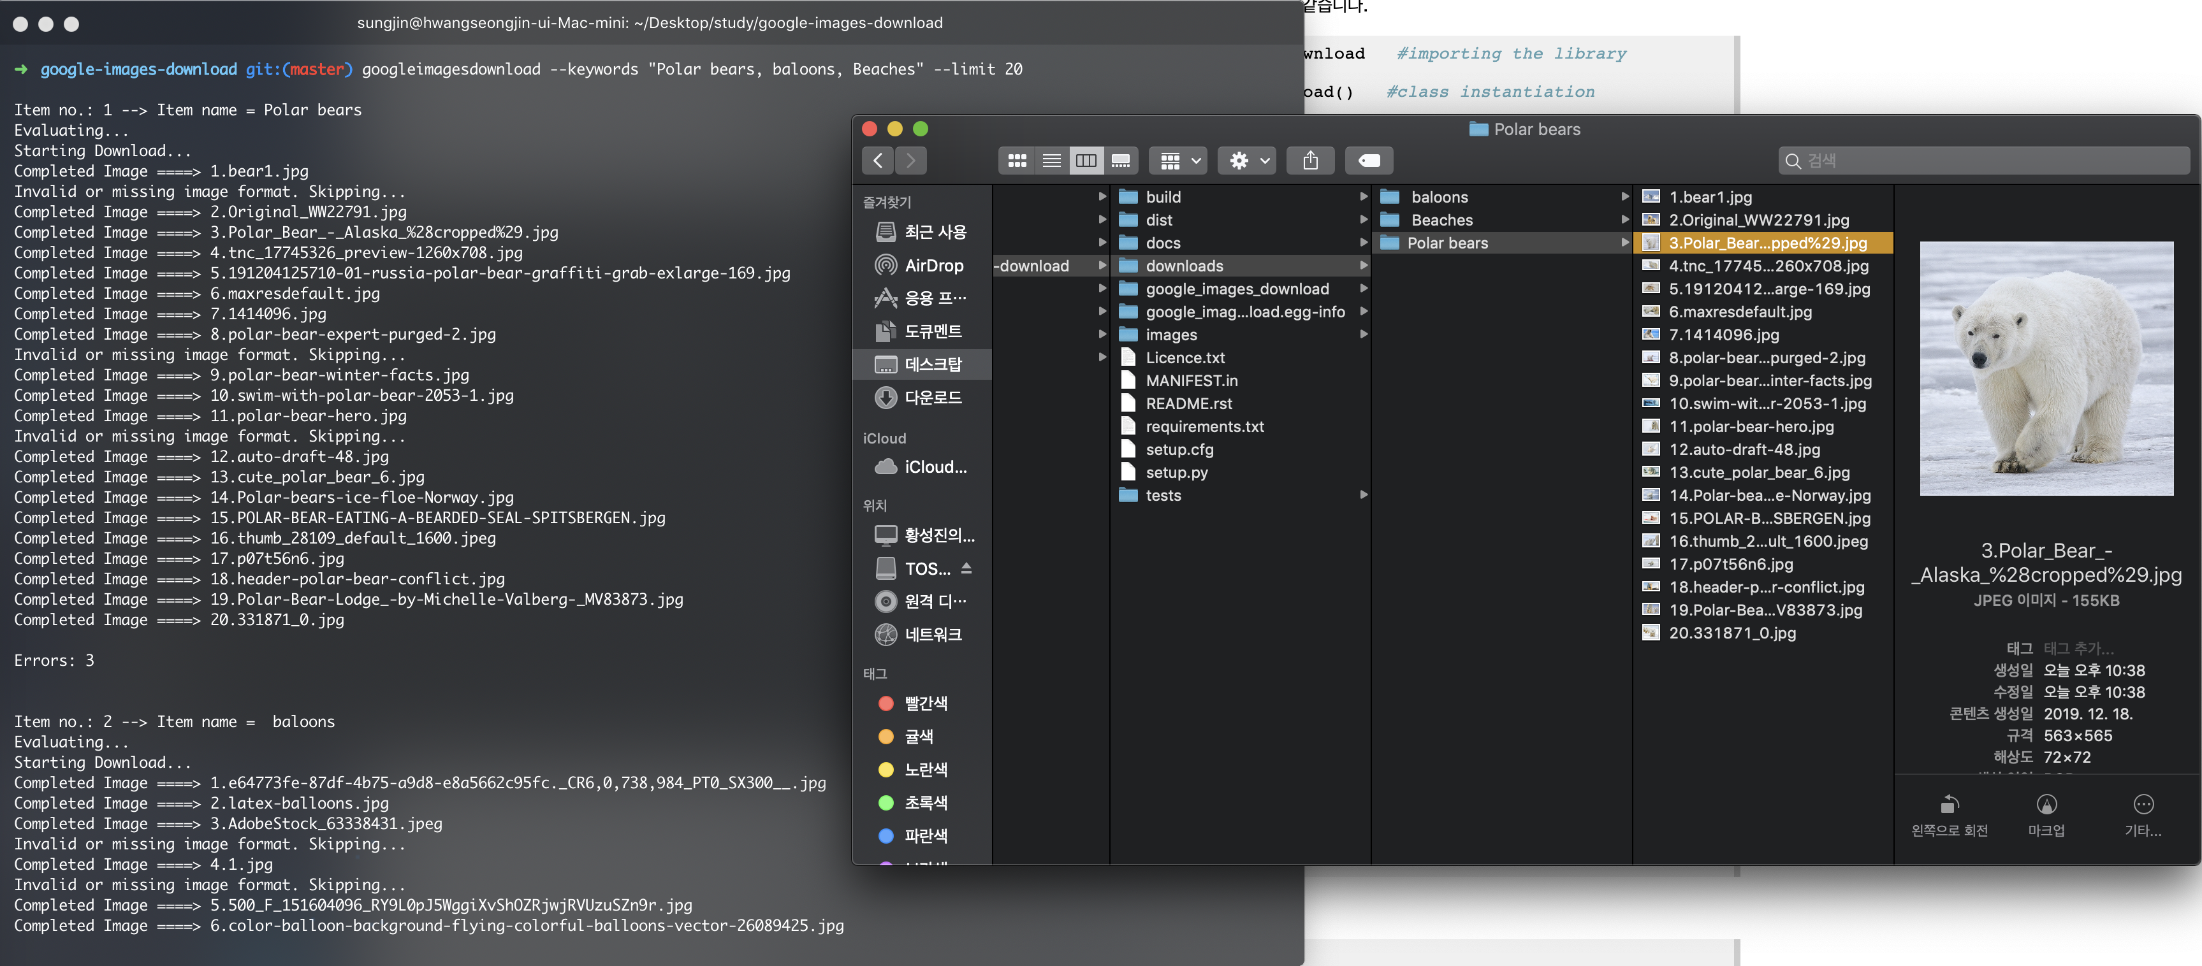Filter by red tag (빨간색)
This screenshot has height=966, width=2202.
[922, 703]
